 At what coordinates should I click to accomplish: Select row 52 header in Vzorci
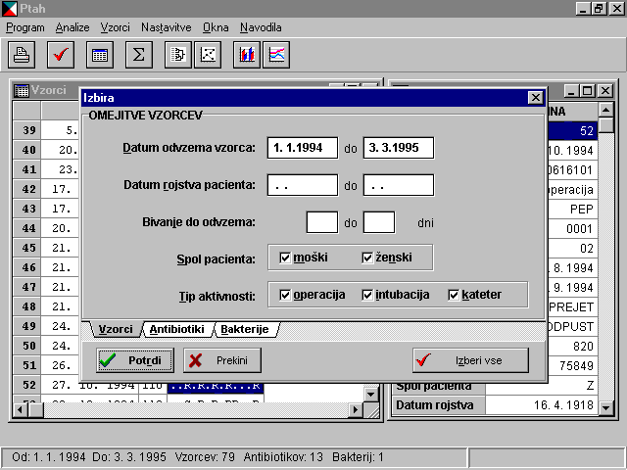[26, 385]
